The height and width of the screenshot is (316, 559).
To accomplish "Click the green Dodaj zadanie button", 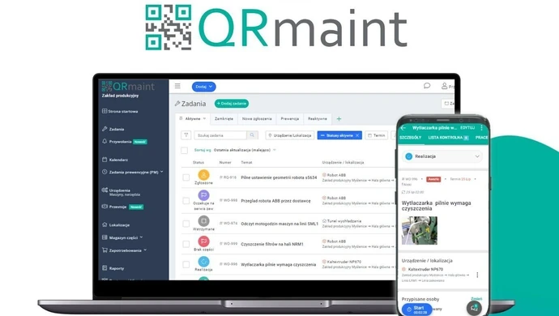I will click(232, 104).
